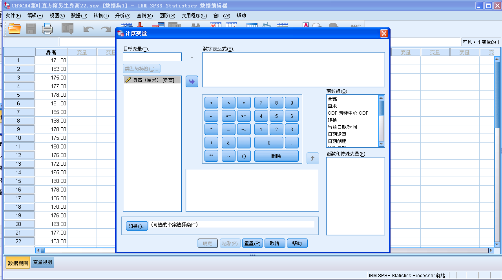Select 全部 in function group list
The height and width of the screenshot is (280, 502).
click(332, 99)
